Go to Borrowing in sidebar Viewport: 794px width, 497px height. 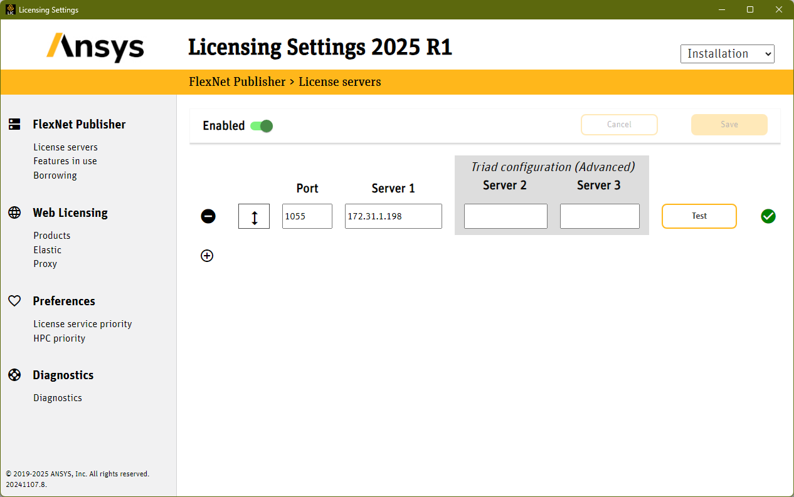click(x=55, y=175)
